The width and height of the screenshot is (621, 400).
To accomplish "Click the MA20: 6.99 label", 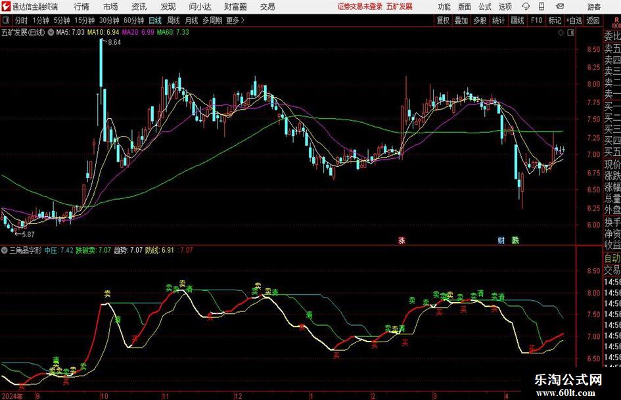I will (138, 32).
